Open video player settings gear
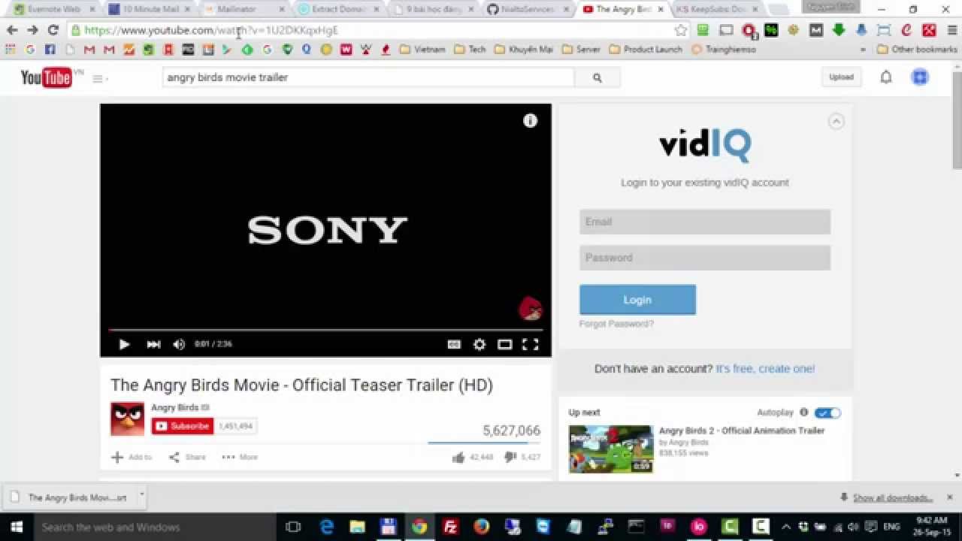This screenshot has height=541, width=962. pyautogui.click(x=479, y=344)
